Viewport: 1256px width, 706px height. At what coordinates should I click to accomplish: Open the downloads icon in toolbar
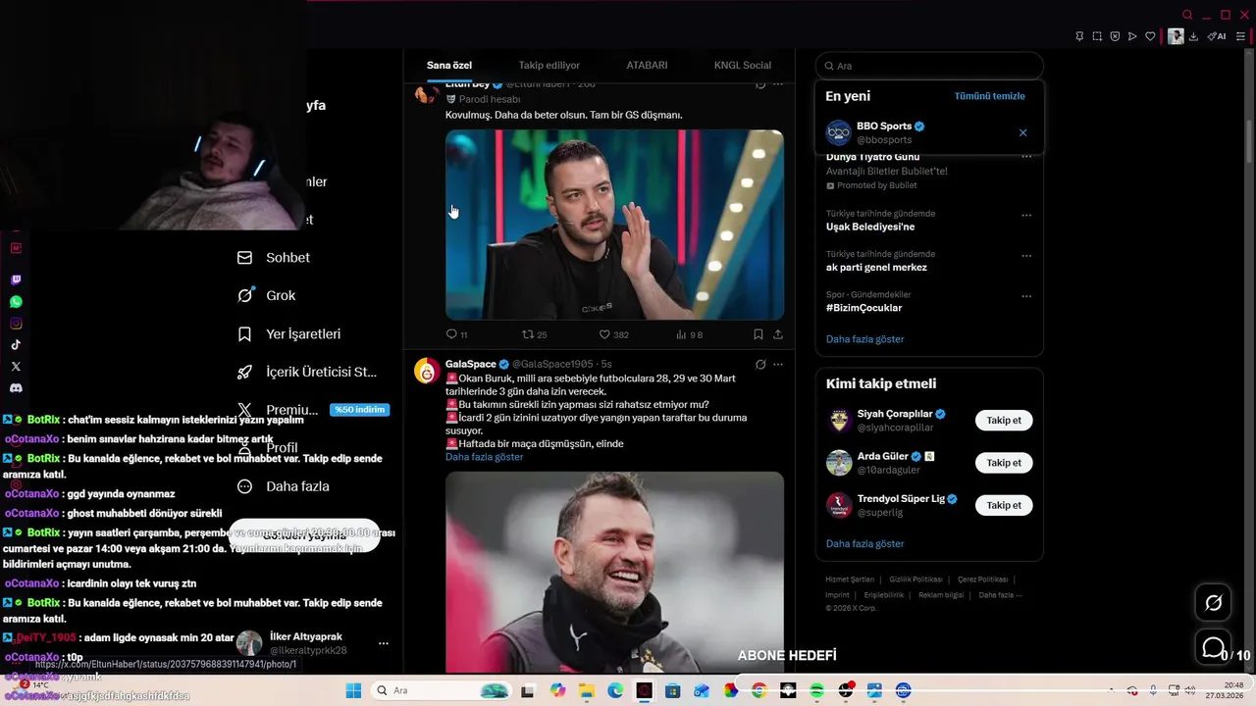pos(1193,36)
